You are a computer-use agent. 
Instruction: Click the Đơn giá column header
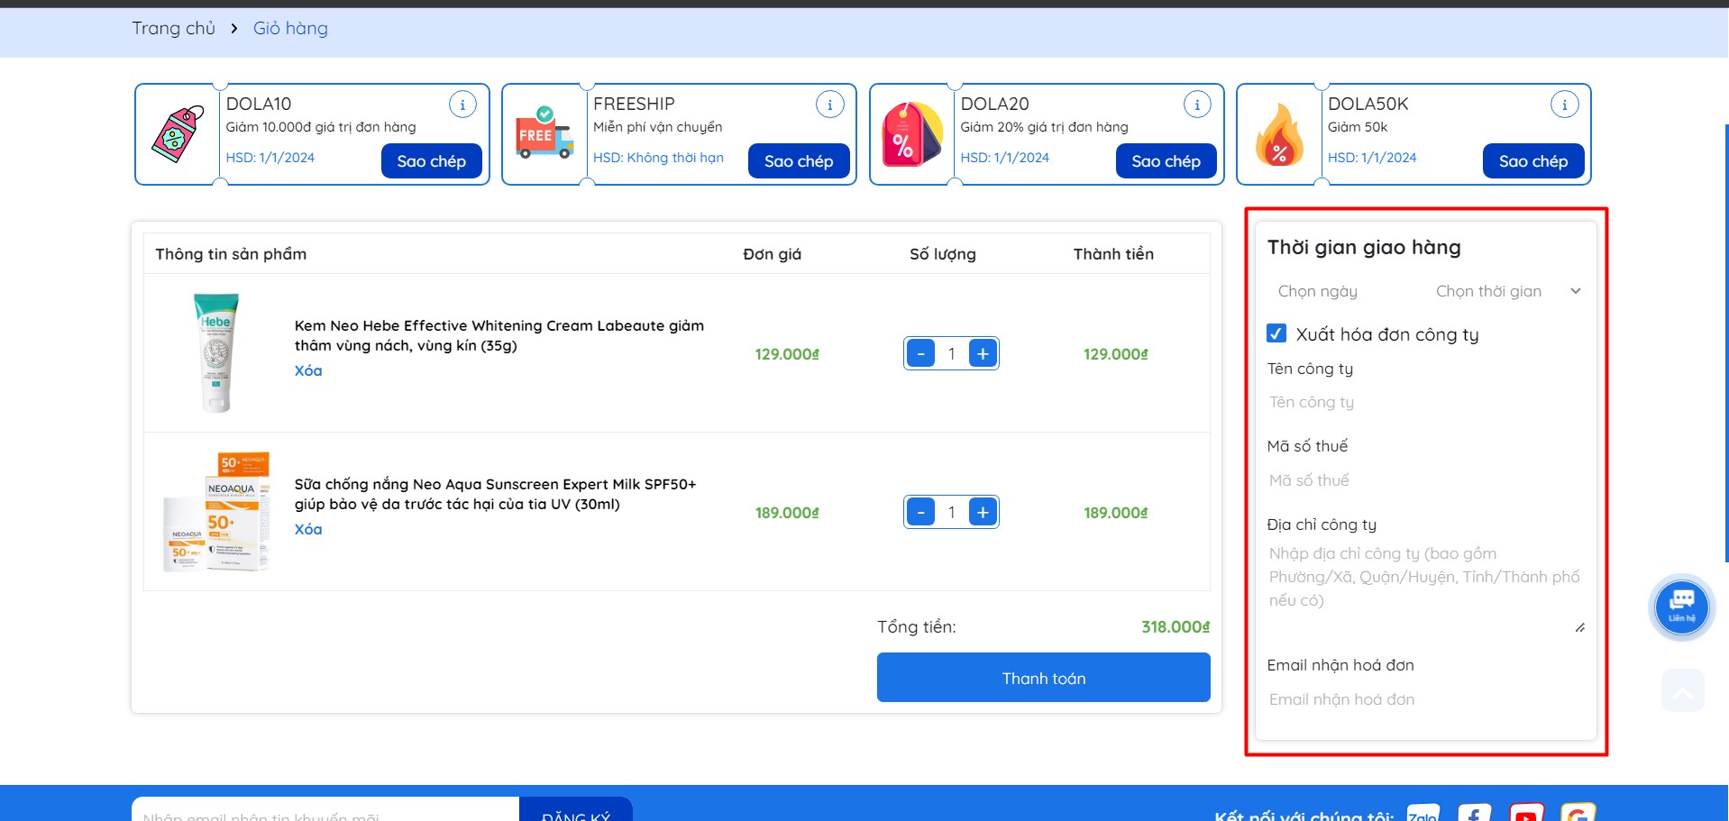point(772,254)
